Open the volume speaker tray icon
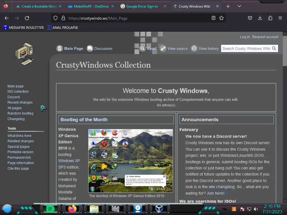Image resolution: width=287 pixels, height=215 pixels. point(256,209)
